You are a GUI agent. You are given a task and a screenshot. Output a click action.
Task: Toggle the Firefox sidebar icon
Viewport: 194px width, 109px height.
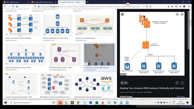[x=176, y=6]
